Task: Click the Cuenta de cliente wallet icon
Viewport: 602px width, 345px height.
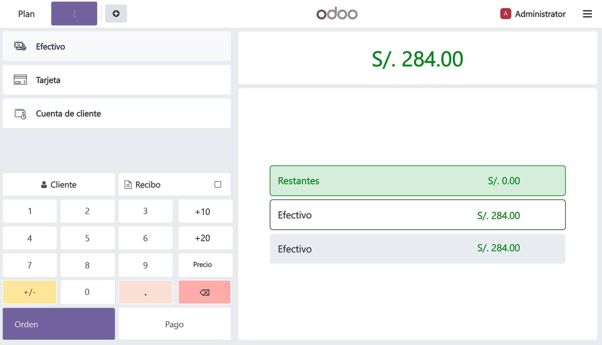Action: click(20, 114)
